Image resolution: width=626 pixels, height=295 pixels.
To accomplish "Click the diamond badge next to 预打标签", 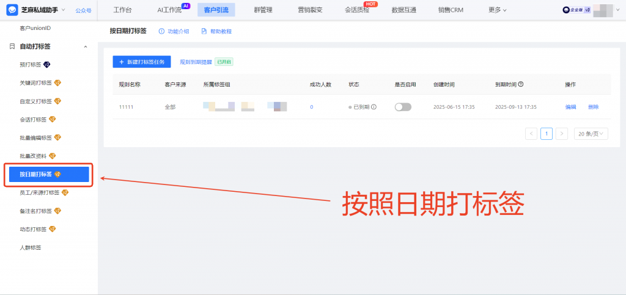I will click(47, 64).
